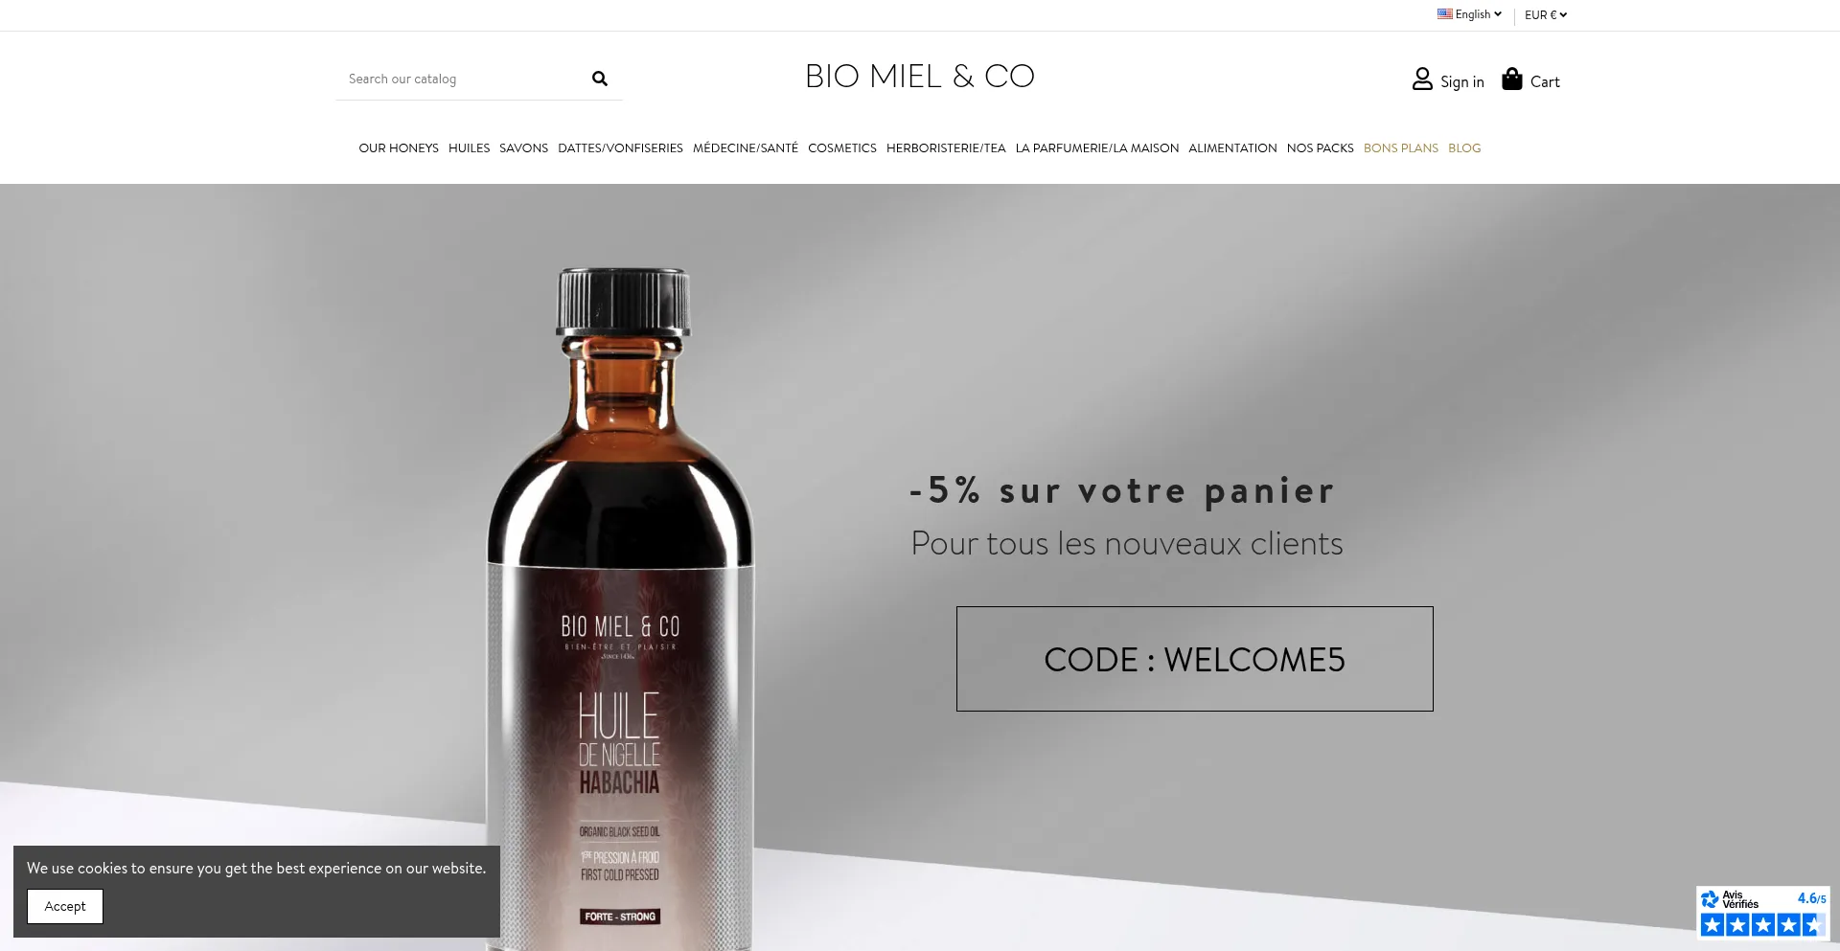
Task: Accept the cookies notice
Action: click(x=65, y=906)
